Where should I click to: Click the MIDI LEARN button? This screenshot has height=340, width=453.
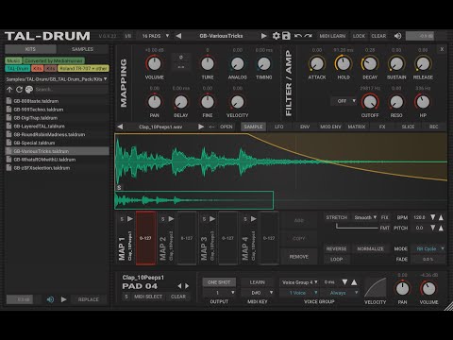[332, 36]
